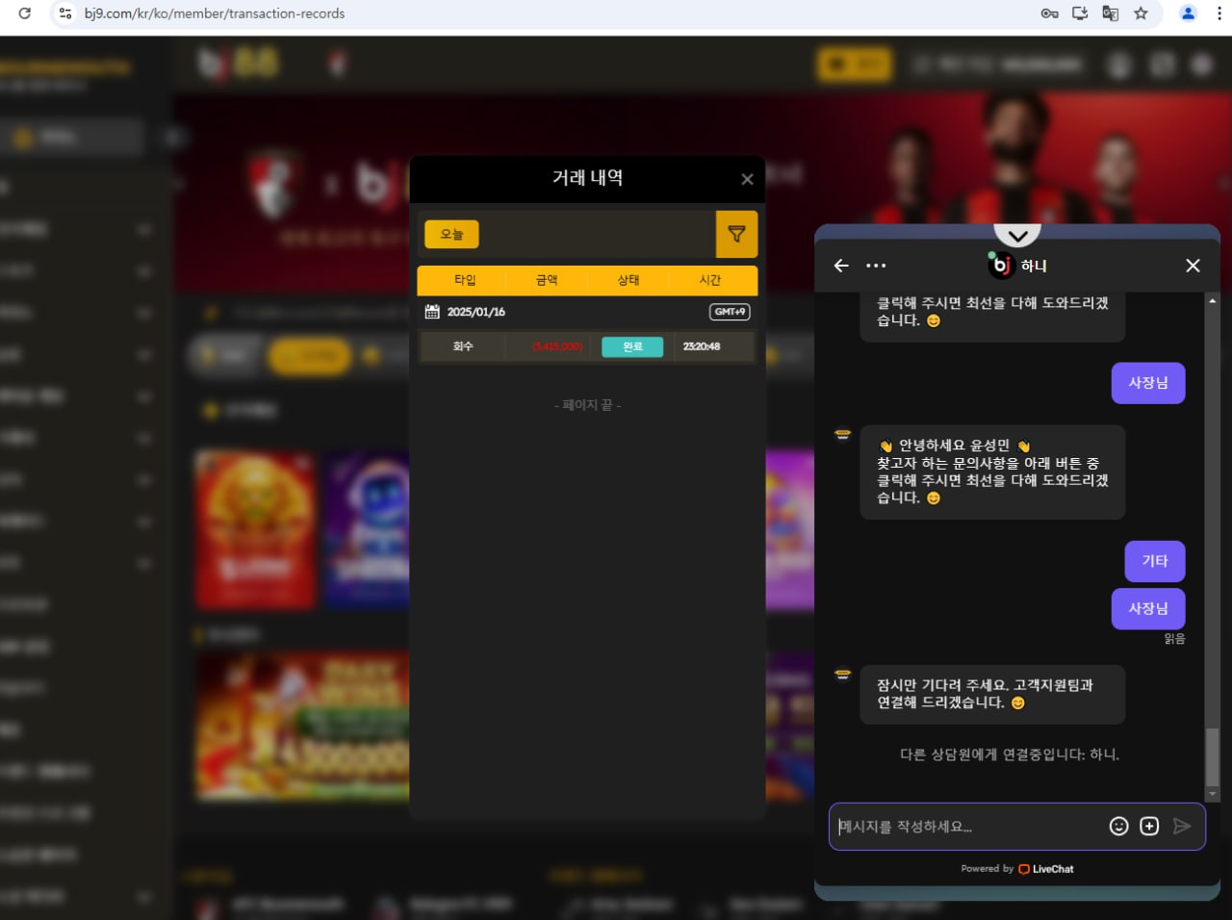Click the 타입 column header
This screenshot has width=1232, height=920.
465,280
